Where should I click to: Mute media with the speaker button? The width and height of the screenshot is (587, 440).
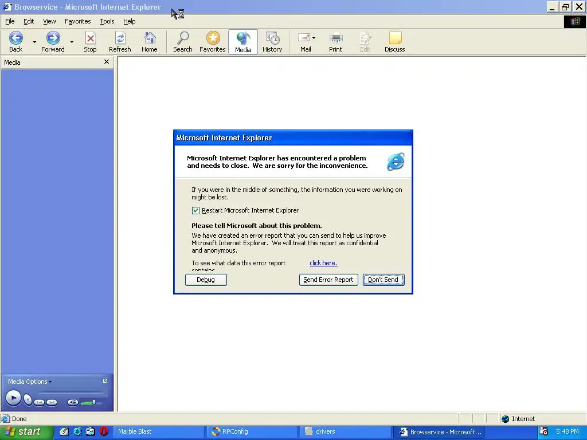coord(73,402)
